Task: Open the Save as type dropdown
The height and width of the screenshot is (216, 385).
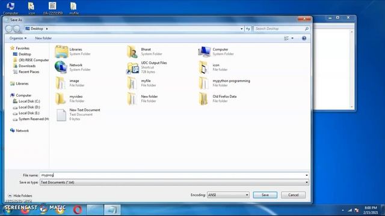Action: (174, 182)
